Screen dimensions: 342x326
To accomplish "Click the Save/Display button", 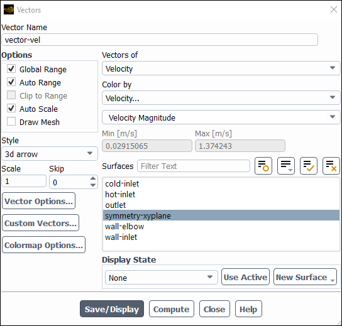I will point(112,309).
